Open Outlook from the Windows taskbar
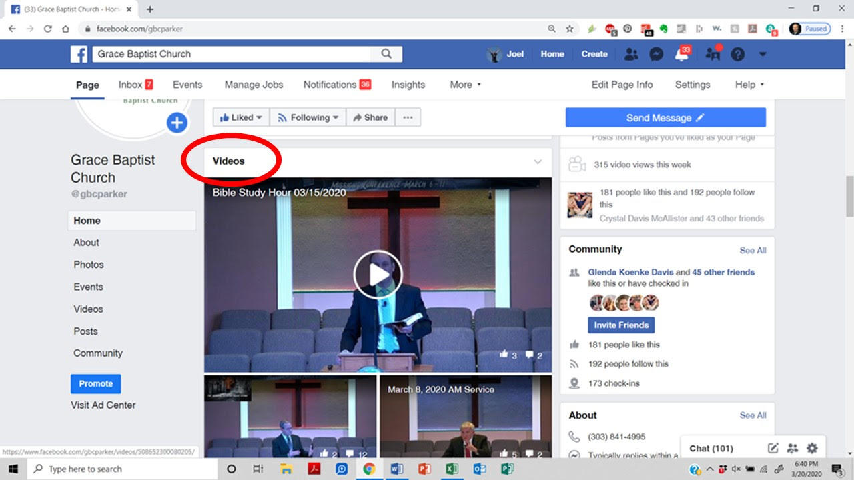 pyautogui.click(x=479, y=469)
